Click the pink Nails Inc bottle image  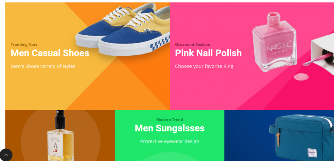(274, 42)
